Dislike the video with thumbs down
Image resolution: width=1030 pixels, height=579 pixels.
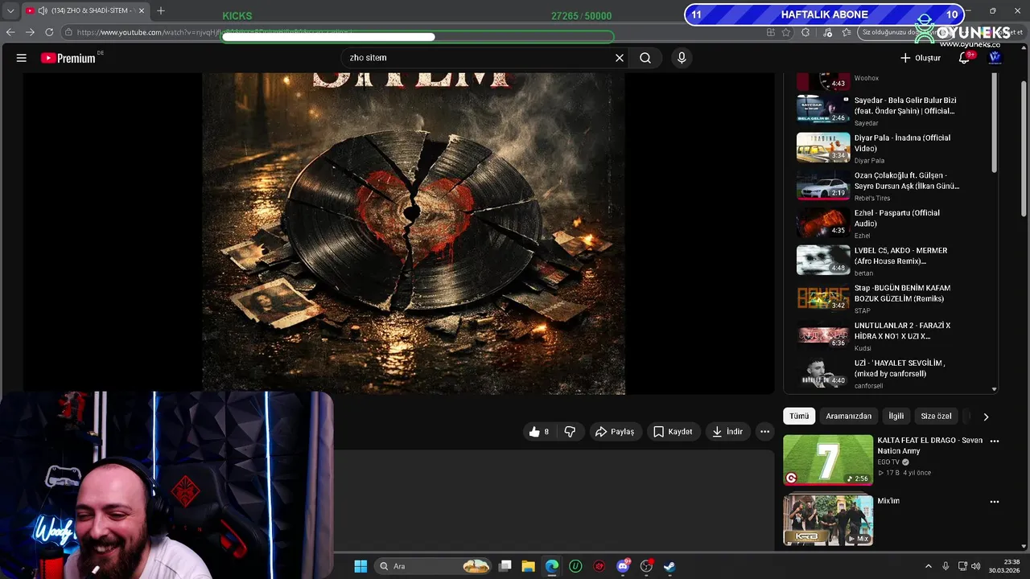(x=570, y=432)
